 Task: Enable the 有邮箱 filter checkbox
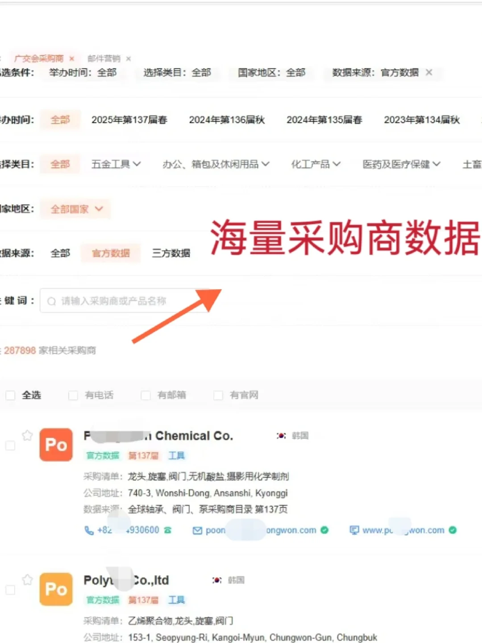coord(145,395)
